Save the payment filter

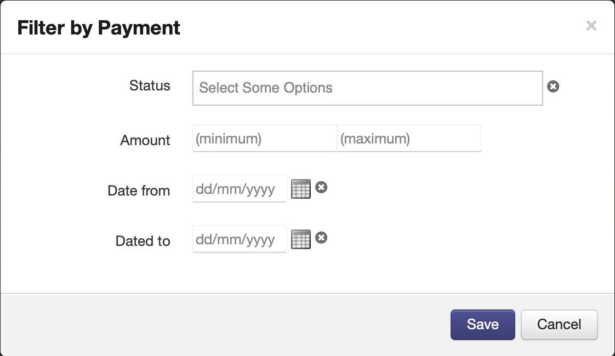(482, 324)
